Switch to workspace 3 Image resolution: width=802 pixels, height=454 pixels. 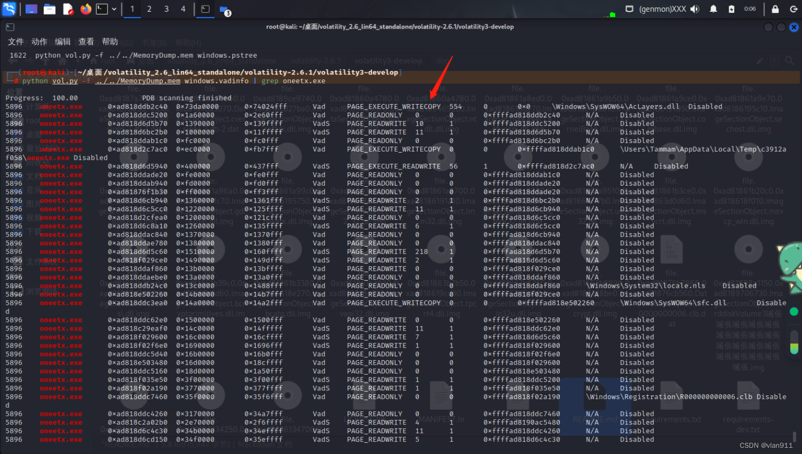tap(167, 9)
